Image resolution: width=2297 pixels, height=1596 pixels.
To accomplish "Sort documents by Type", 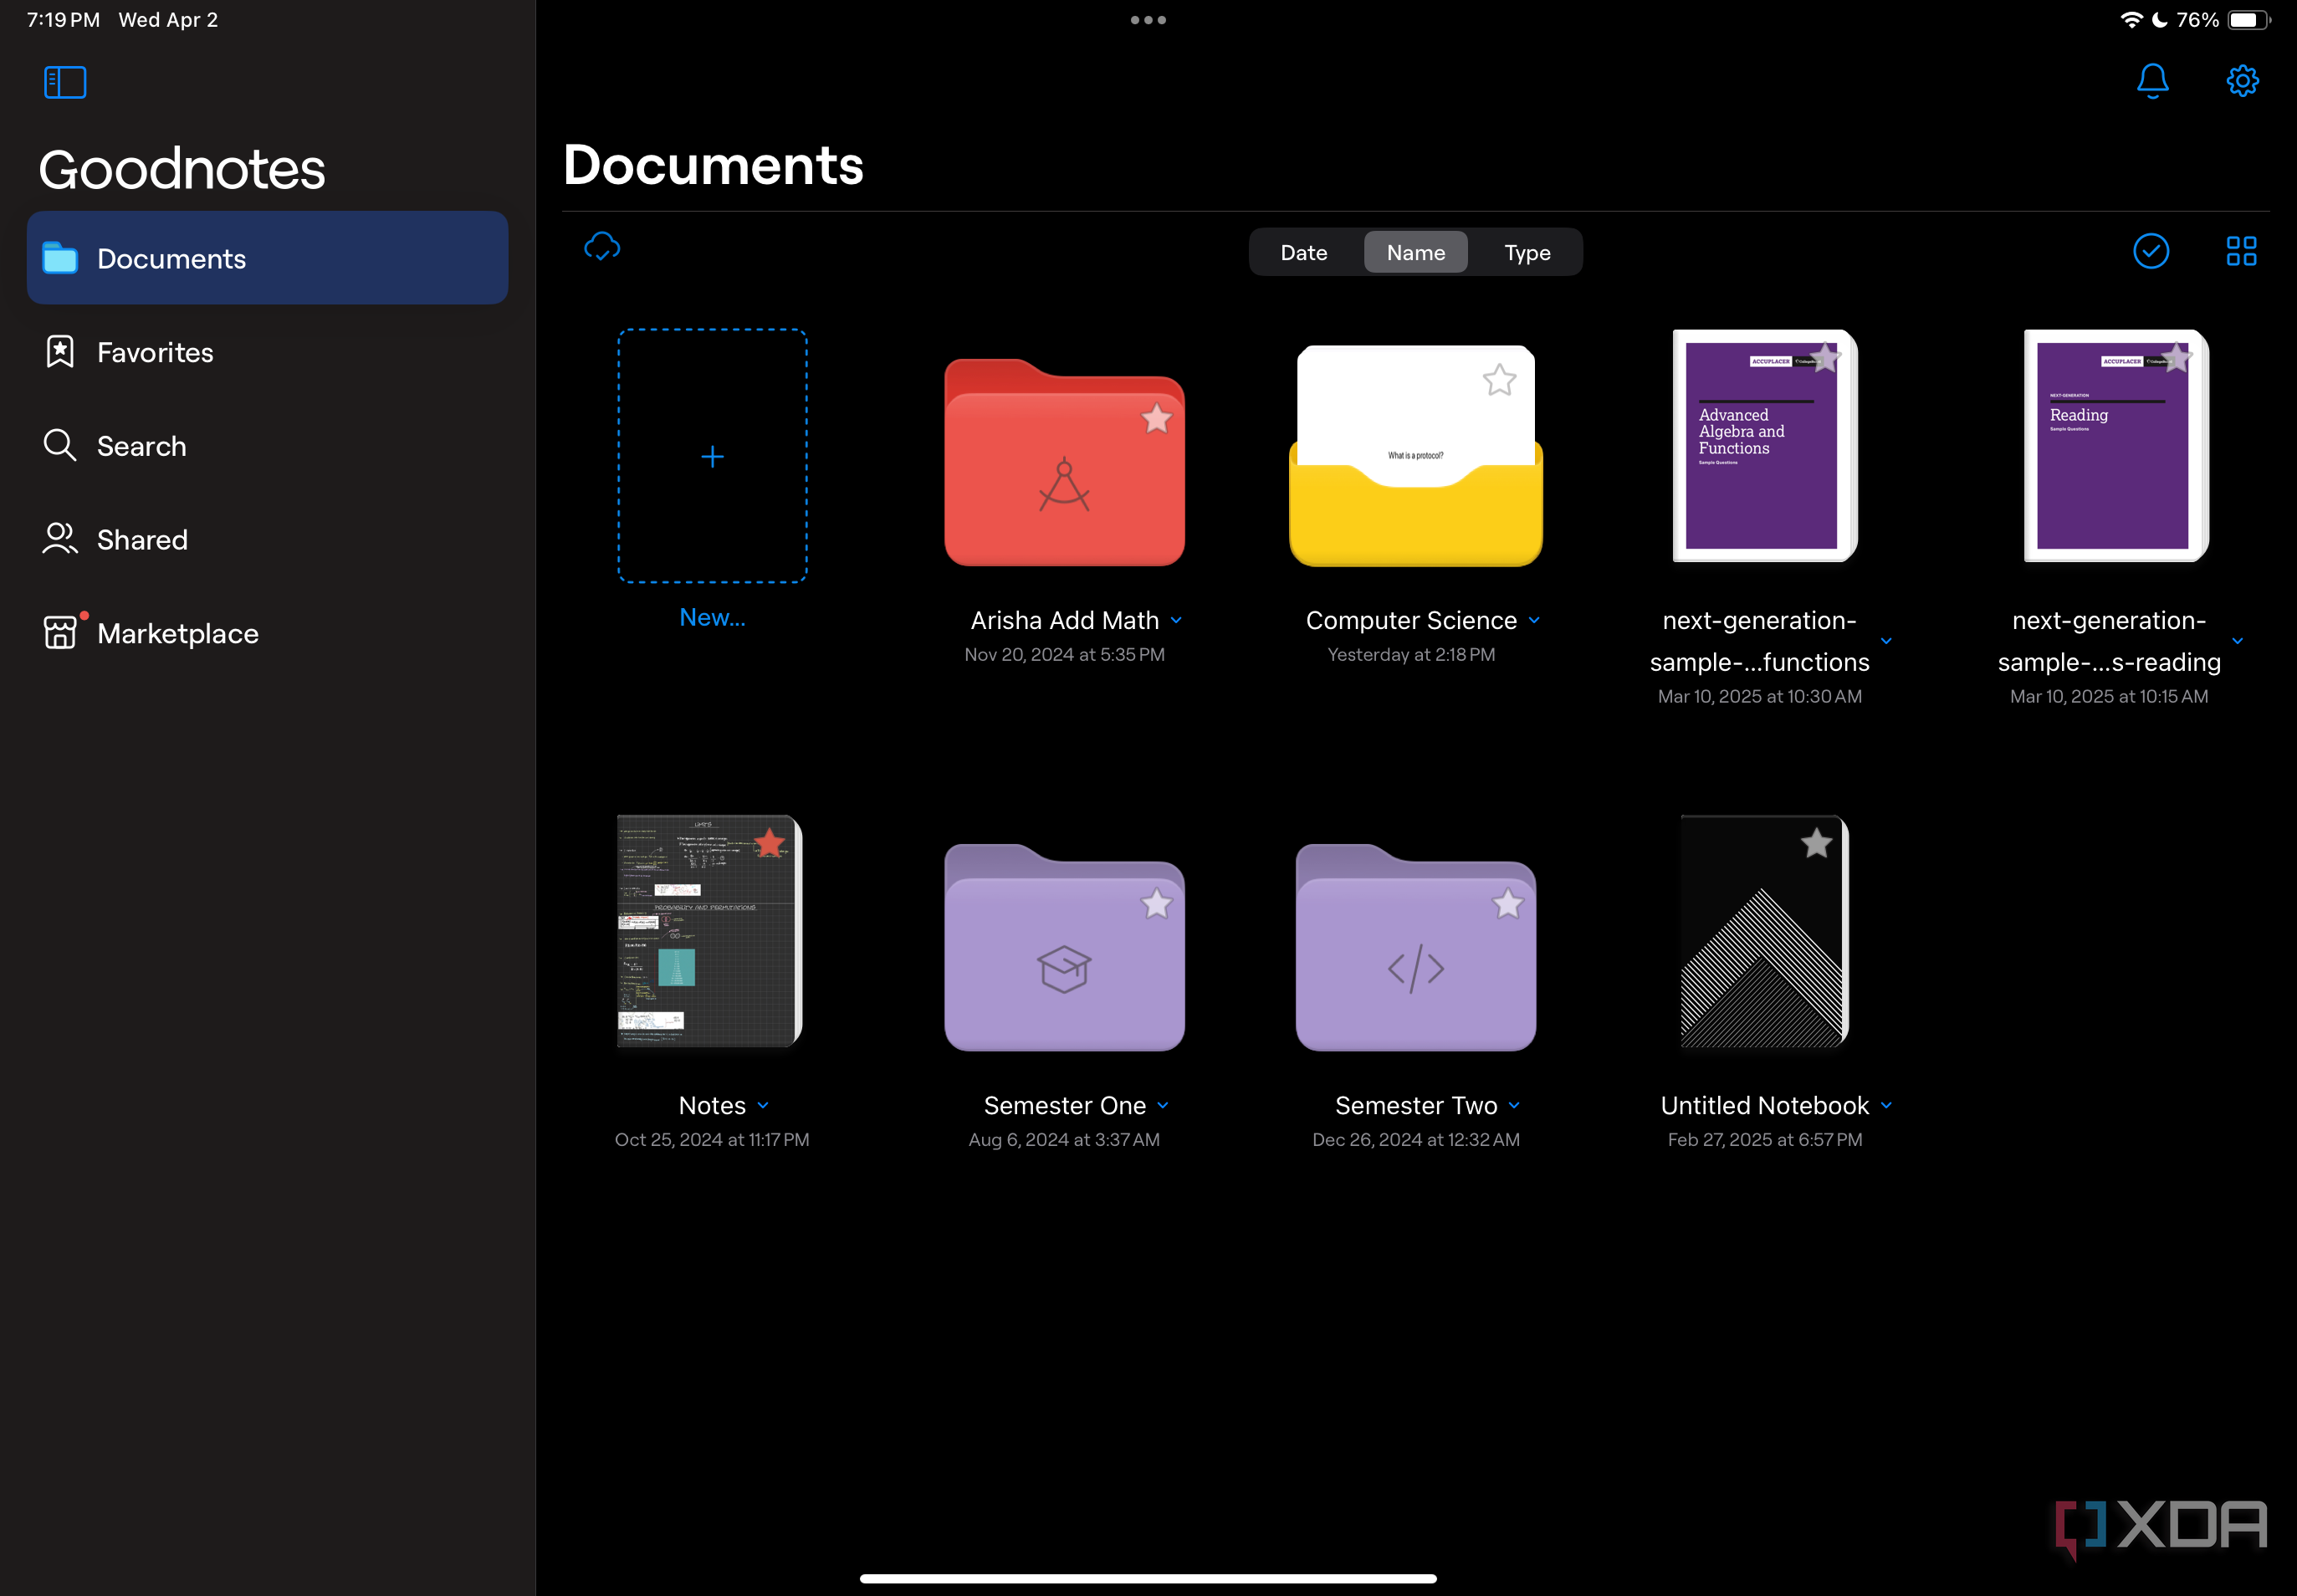I will click(x=1527, y=252).
